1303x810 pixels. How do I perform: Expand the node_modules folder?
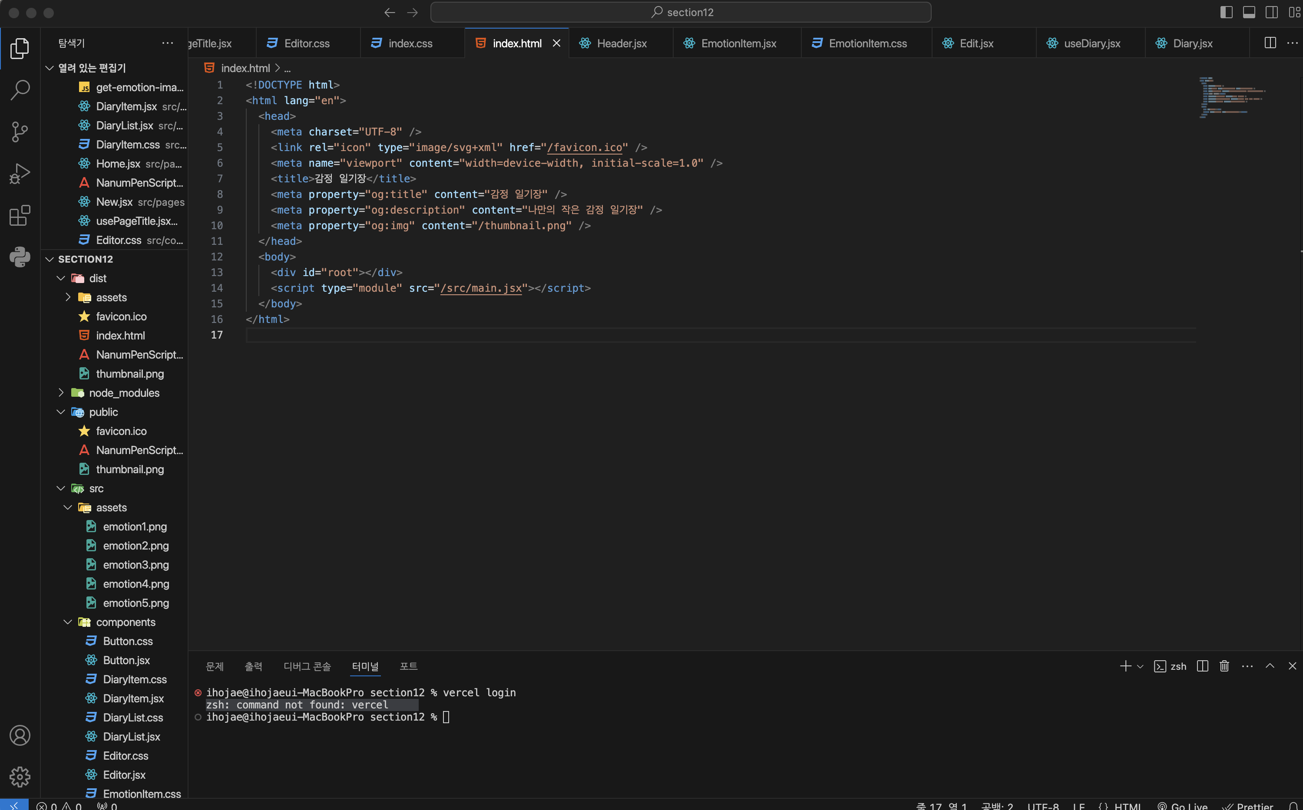pos(114,393)
